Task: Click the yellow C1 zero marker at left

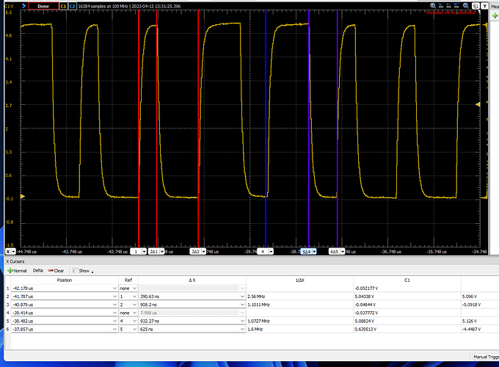Action: click(x=23, y=197)
